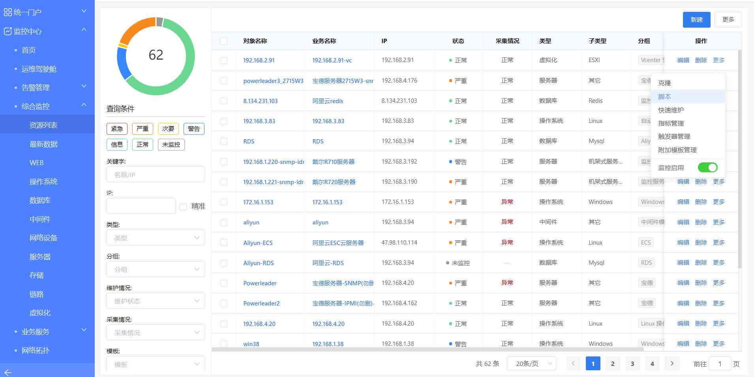This screenshot has width=754, height=377.
Task: Choose 指标管理 from the more menu
Action: pos(688,123)
